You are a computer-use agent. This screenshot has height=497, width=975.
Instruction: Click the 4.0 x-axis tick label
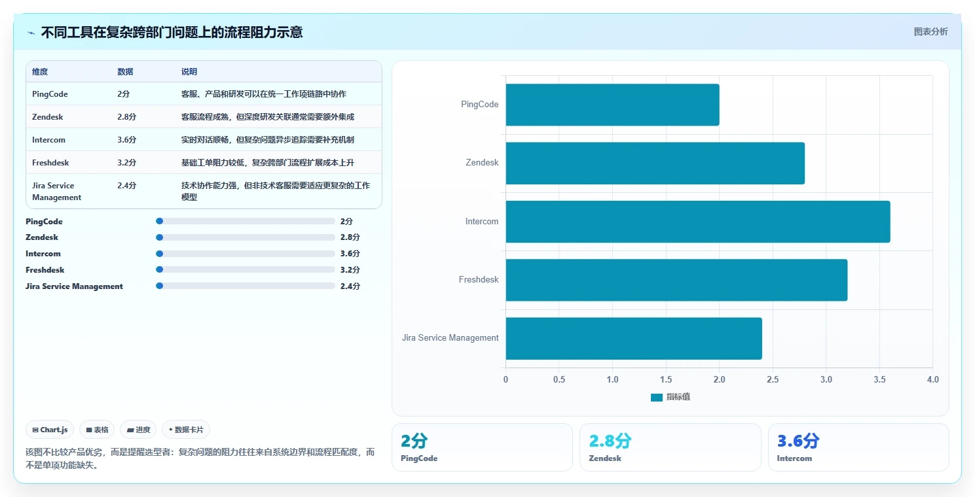pos(932,379)
